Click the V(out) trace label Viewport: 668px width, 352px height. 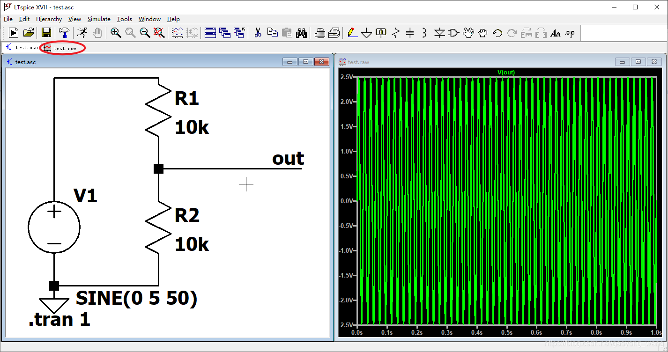(x=506, y=72)
